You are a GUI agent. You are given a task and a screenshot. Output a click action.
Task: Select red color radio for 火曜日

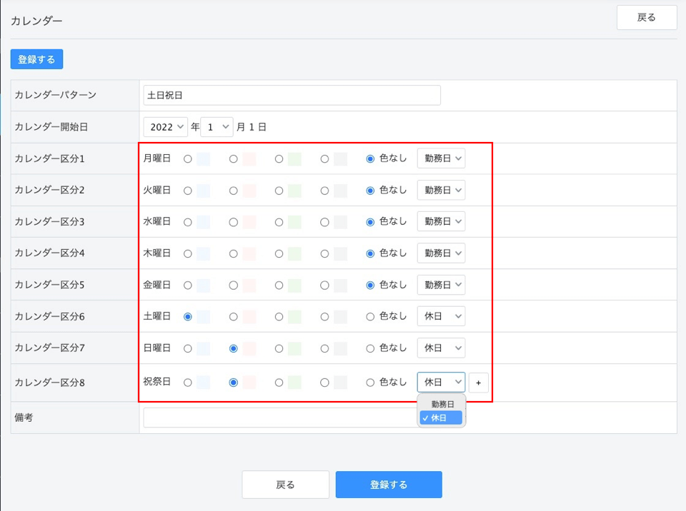point(233,191)
